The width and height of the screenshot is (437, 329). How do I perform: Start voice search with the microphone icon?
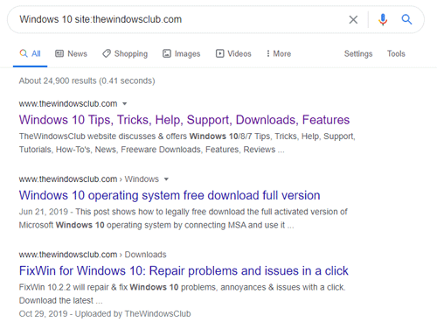pos(383,20)
